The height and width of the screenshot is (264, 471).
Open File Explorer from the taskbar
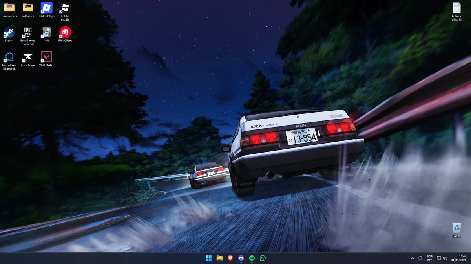click(219, 258)
